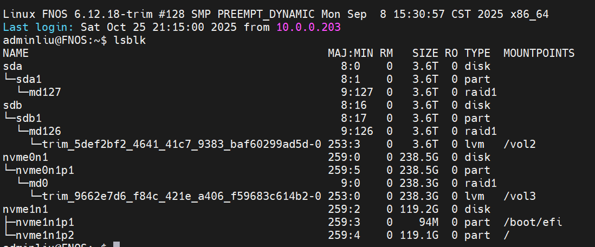Select the md0 raid device
Viewport: 595px width, 247px height.
[x=38, y=183]
